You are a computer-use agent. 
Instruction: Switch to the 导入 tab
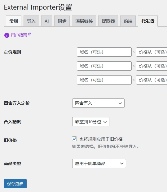click(x=31, y=21)
